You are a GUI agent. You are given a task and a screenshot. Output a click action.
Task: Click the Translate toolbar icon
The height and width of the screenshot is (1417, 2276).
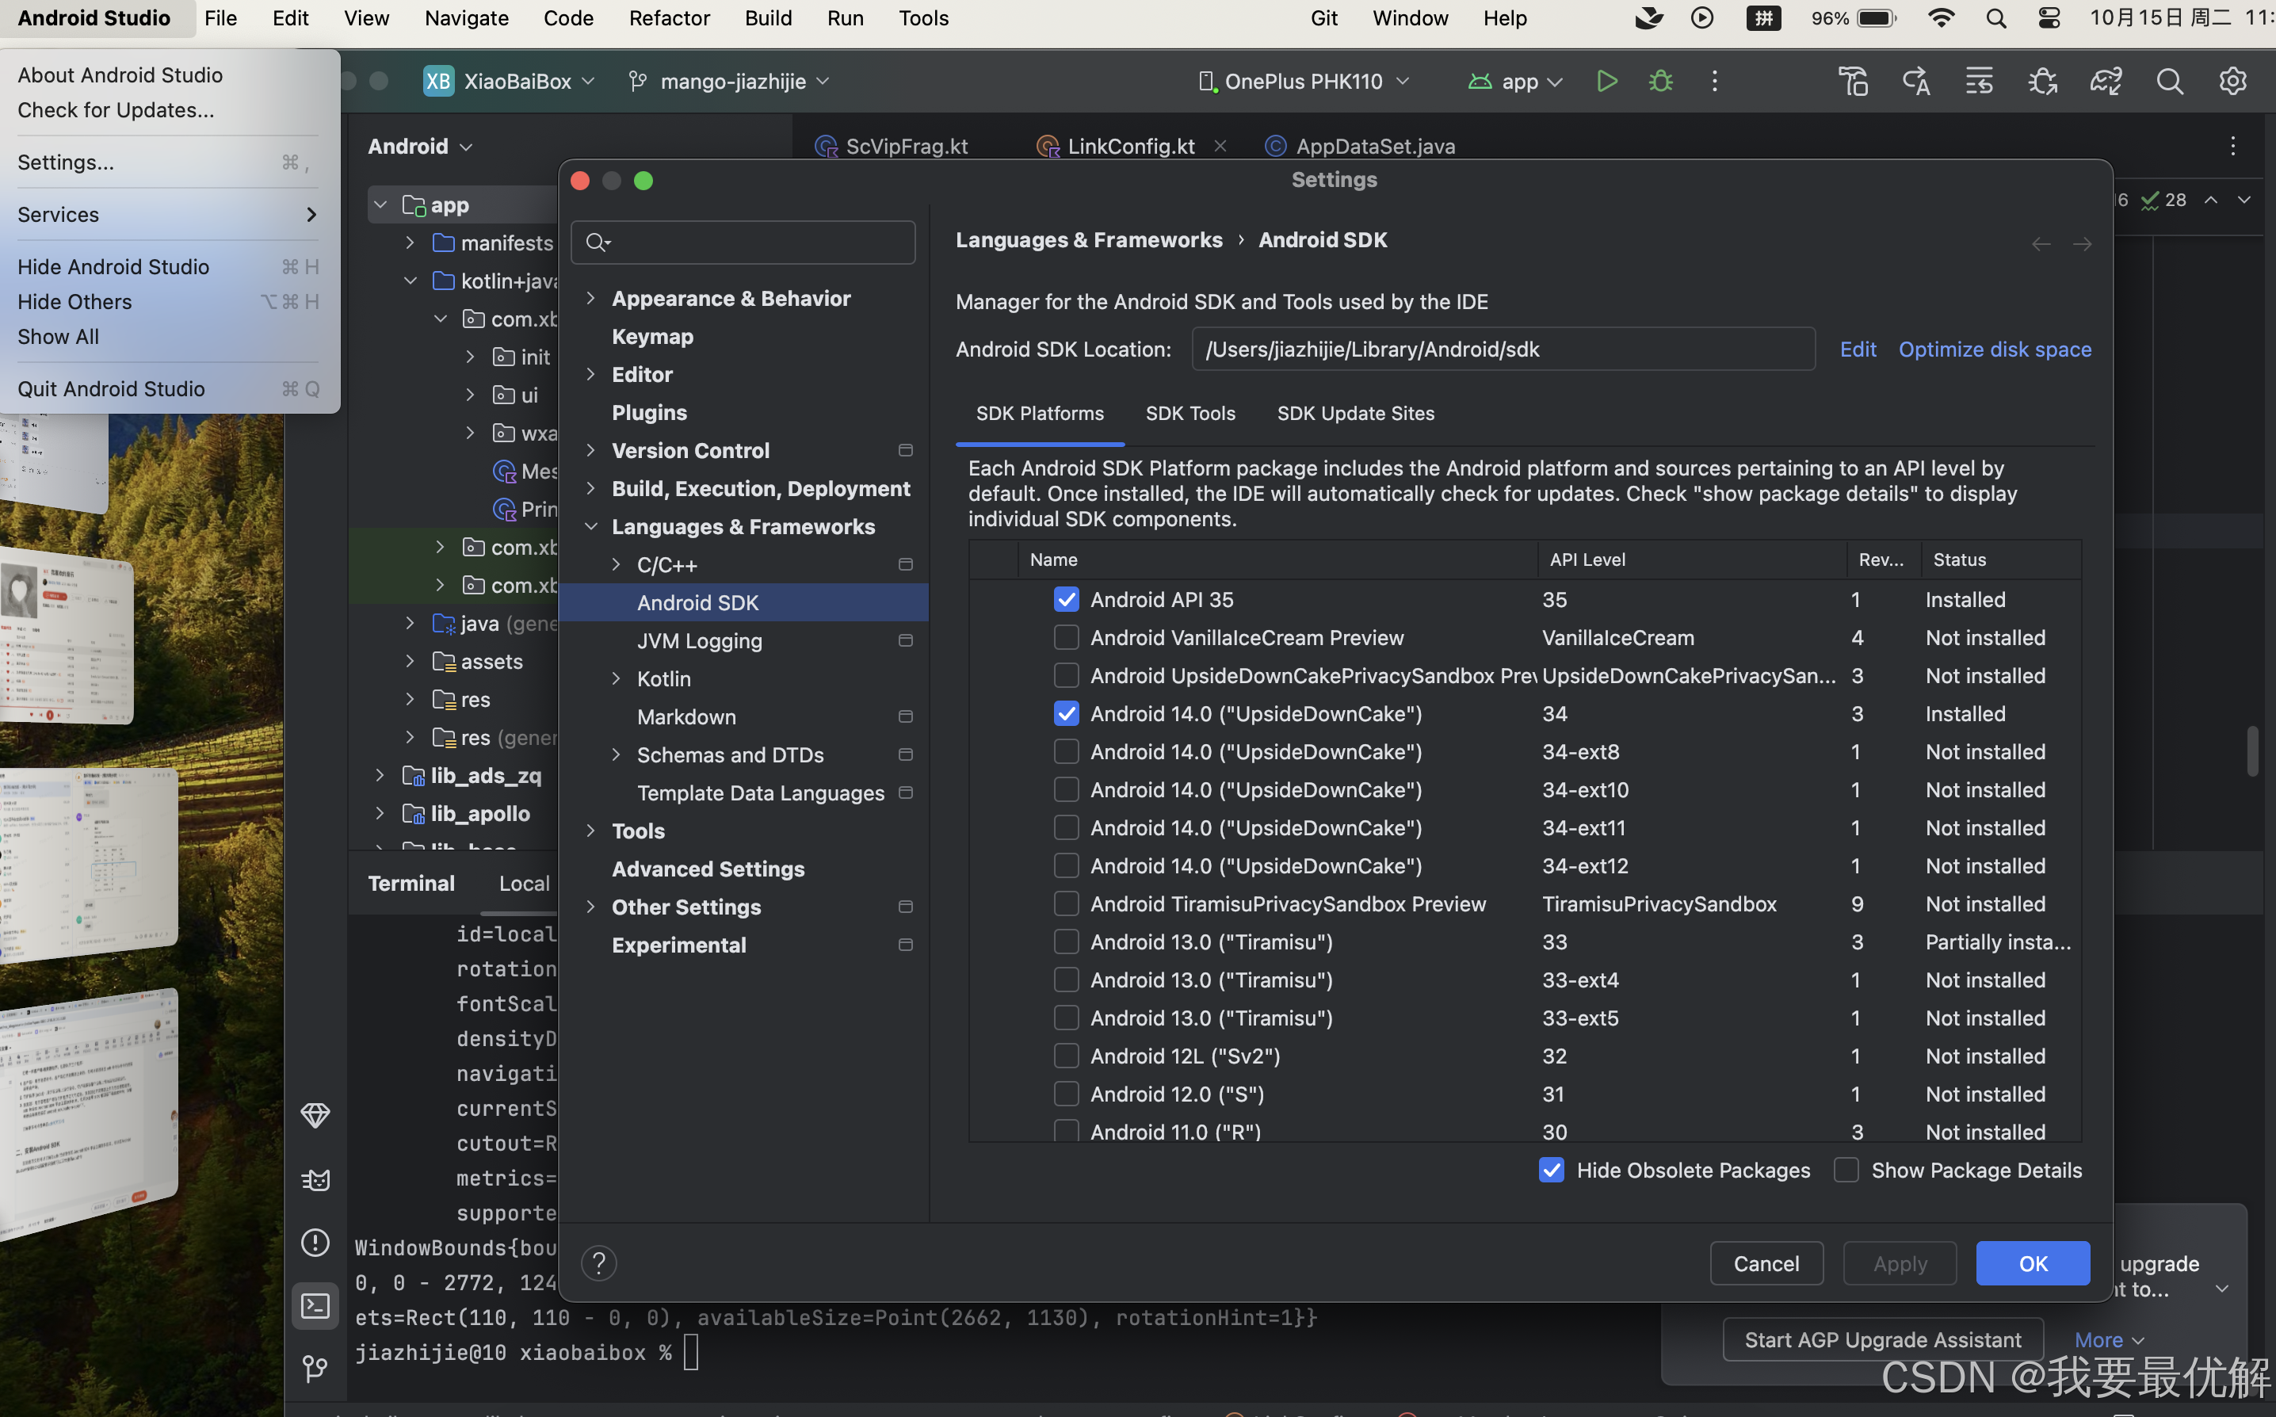[x=1915, y=82]
